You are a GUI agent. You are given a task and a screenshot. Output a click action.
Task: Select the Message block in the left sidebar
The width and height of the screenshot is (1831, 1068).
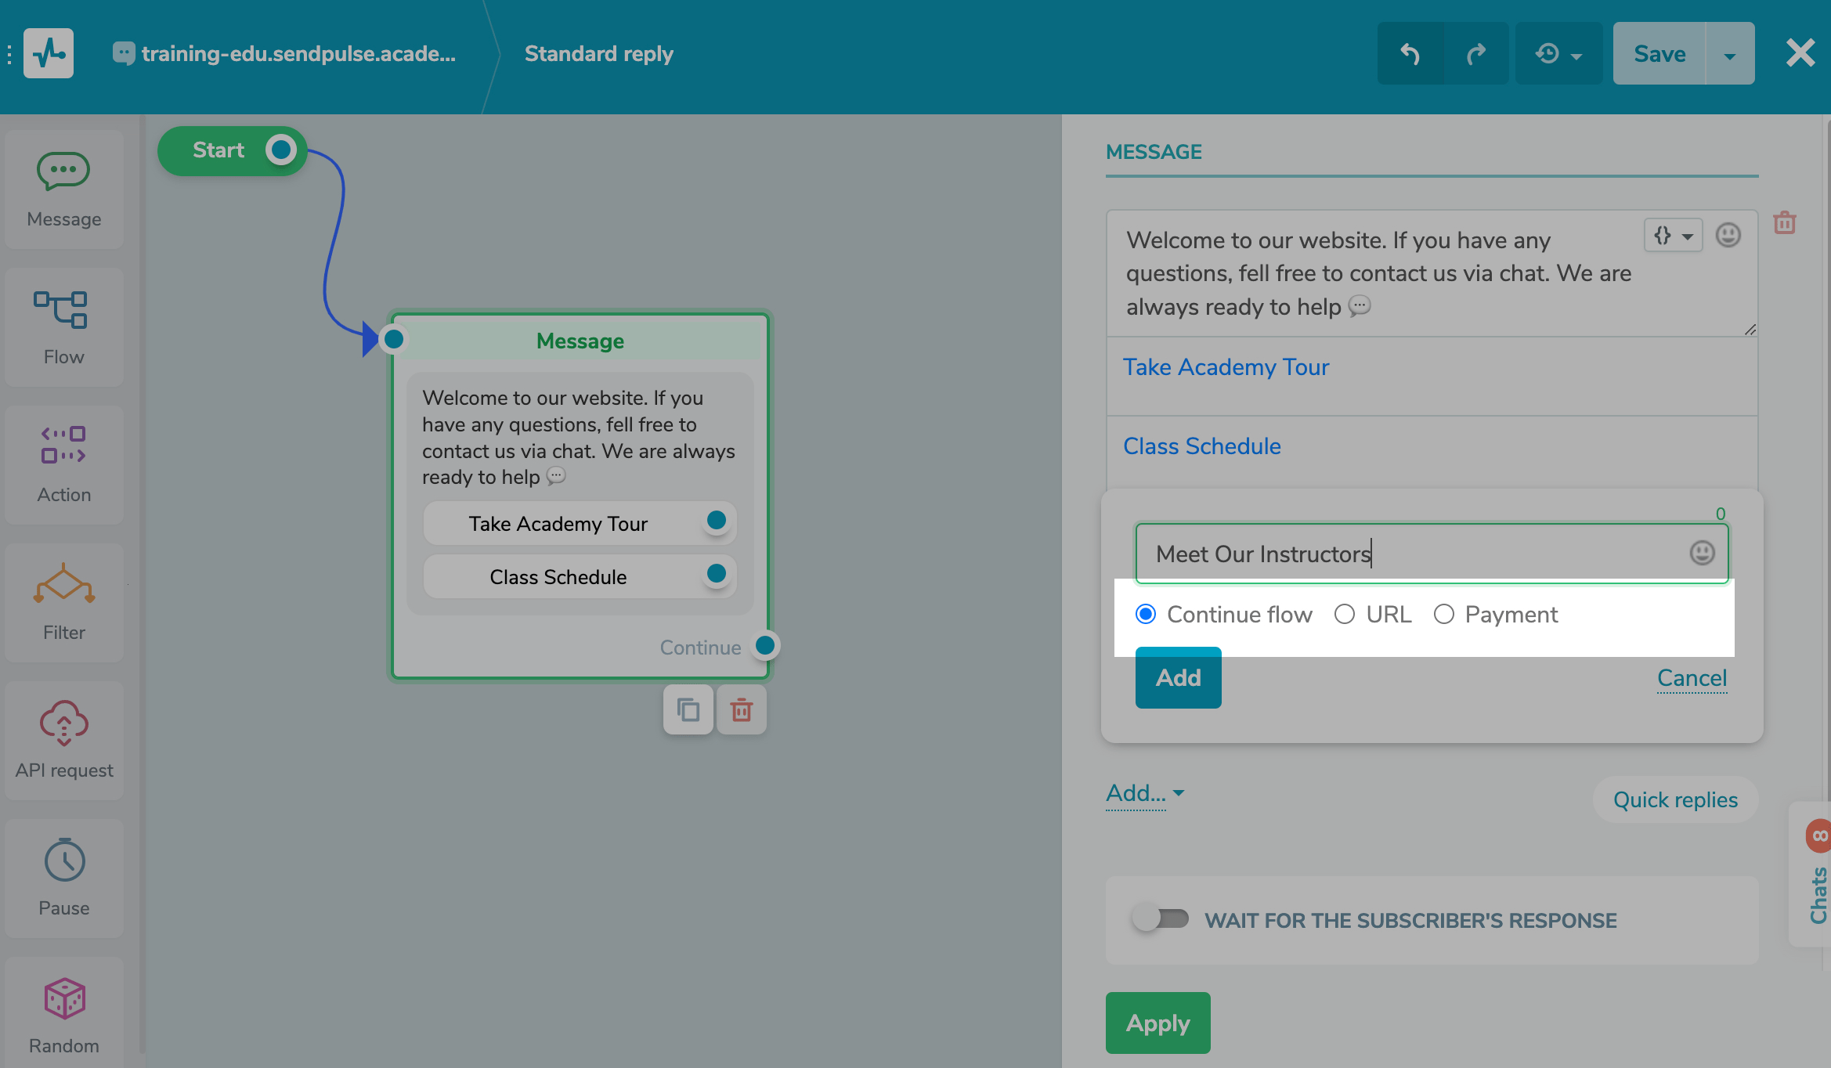coord(63,188)
